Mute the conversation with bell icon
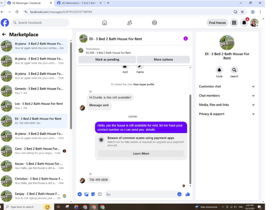This screenshot has height=210, width=277. pos(219,70)
